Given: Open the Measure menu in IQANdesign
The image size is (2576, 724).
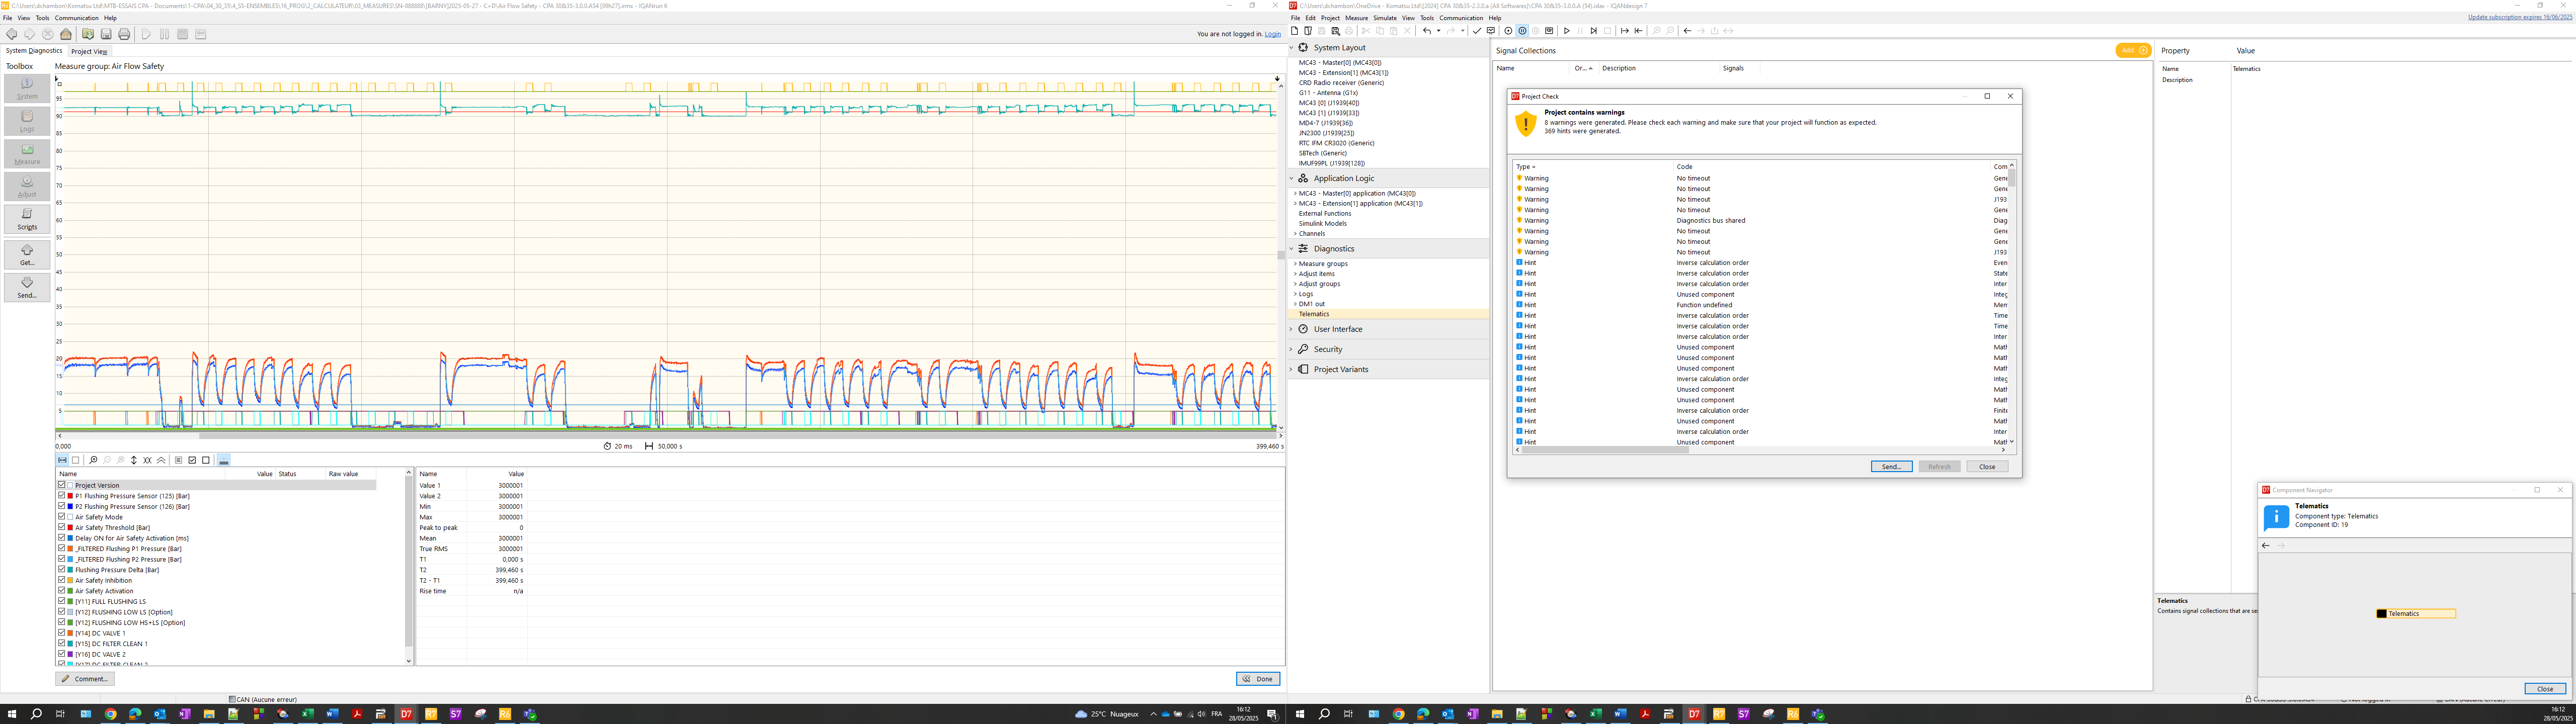Looking at the screenshot, I should click(x=1357, y=18).
